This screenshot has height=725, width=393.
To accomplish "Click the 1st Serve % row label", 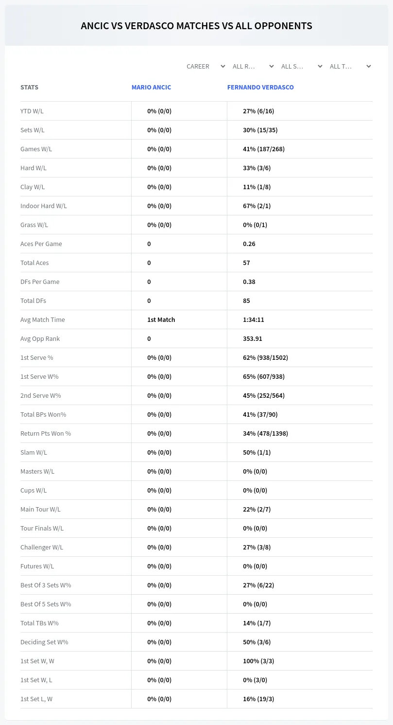I will (37, 357).
